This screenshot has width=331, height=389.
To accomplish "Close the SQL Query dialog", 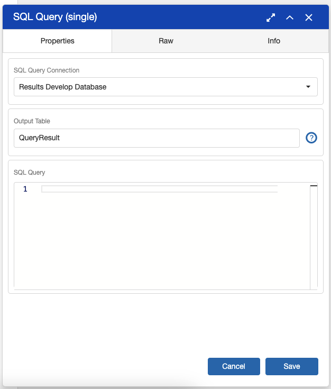I will pyautogui.click(x=309, y=17).
